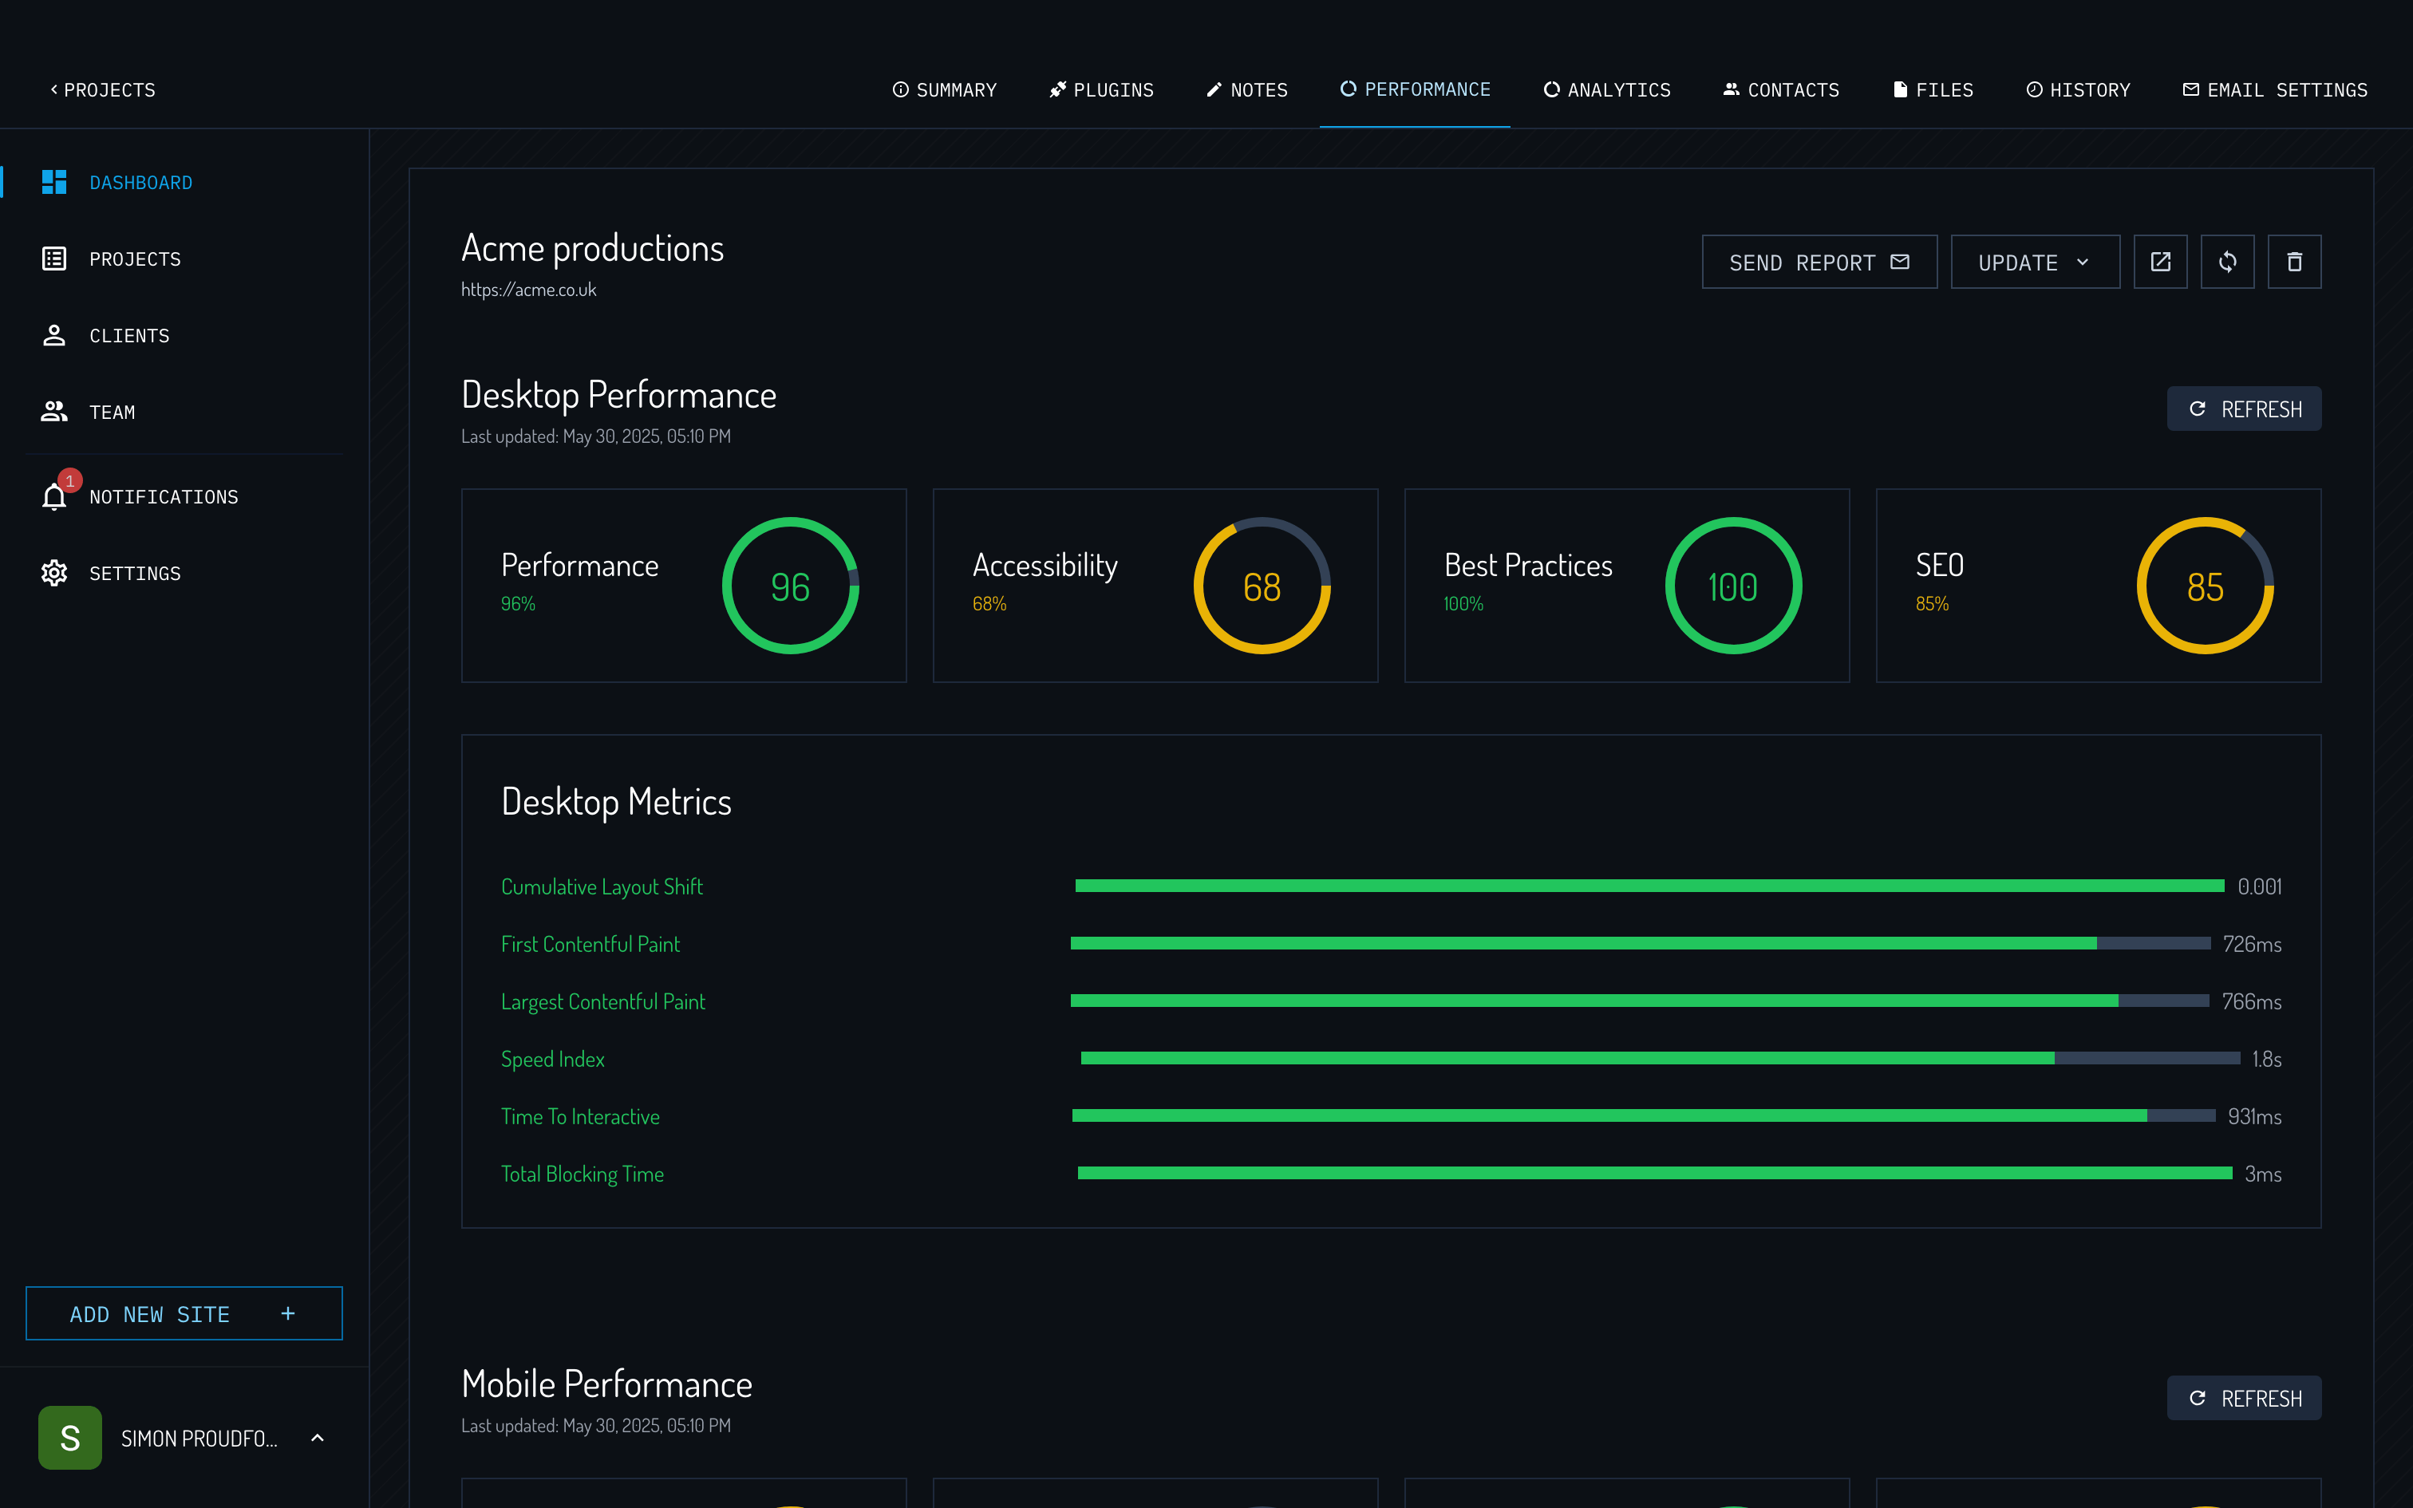Click the sync icon button beside Update
The image size is (2413, 1508).
tap(2226, 262)
